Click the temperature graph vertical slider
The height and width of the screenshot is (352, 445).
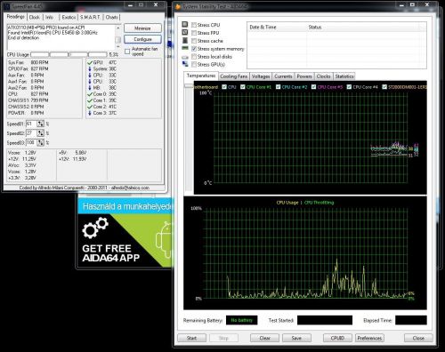[x=189, y=86]
